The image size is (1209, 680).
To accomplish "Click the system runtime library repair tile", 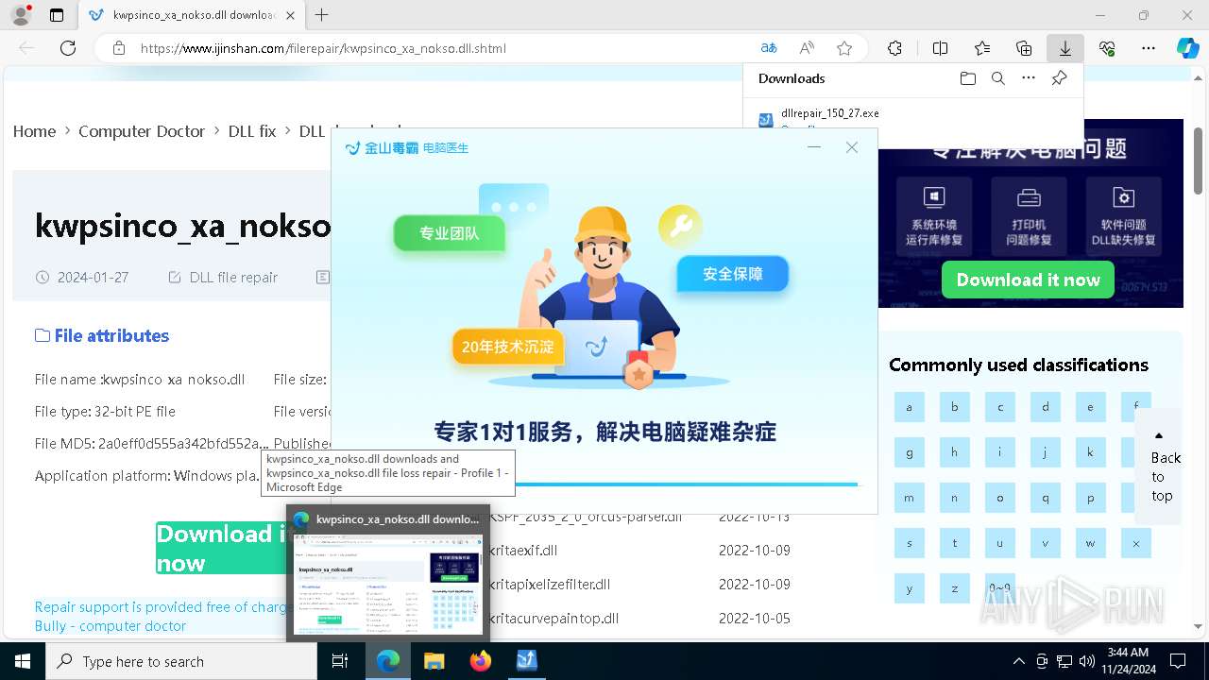I will pyautogui.click(x=933, y=215).
